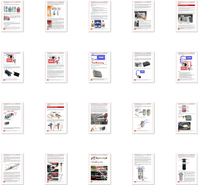Open the page showing colored refrigerant cylinders
Viewport: 198px width, 185px height.
[x=12, y=16]
